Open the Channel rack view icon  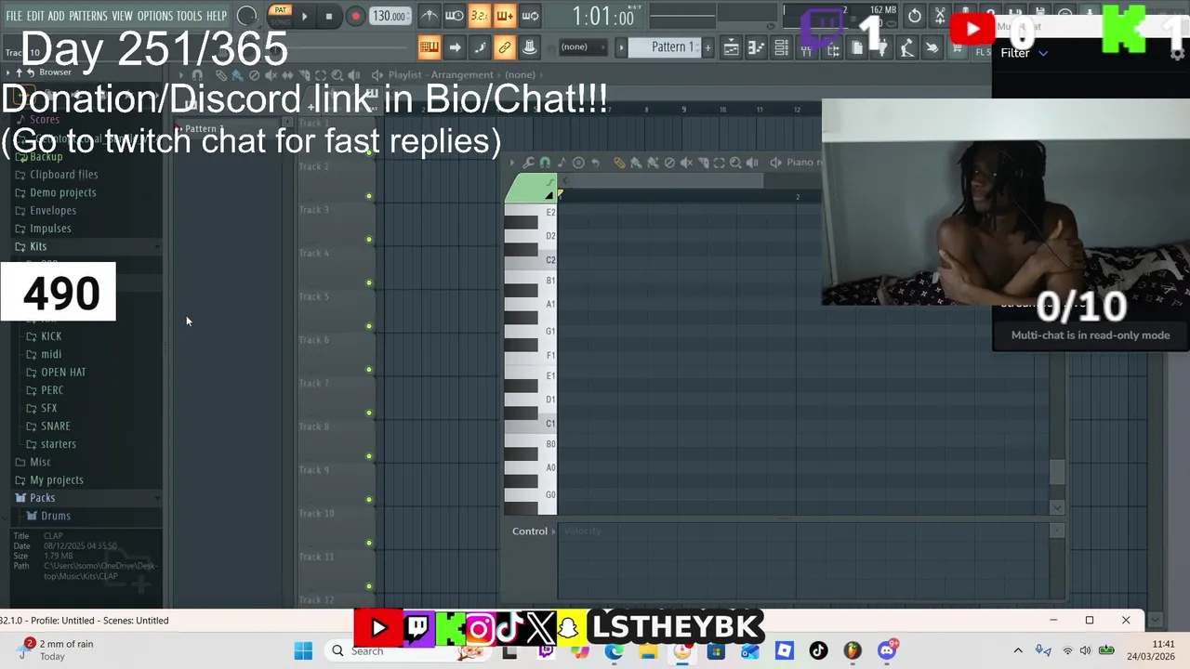[x=782, y=48]
